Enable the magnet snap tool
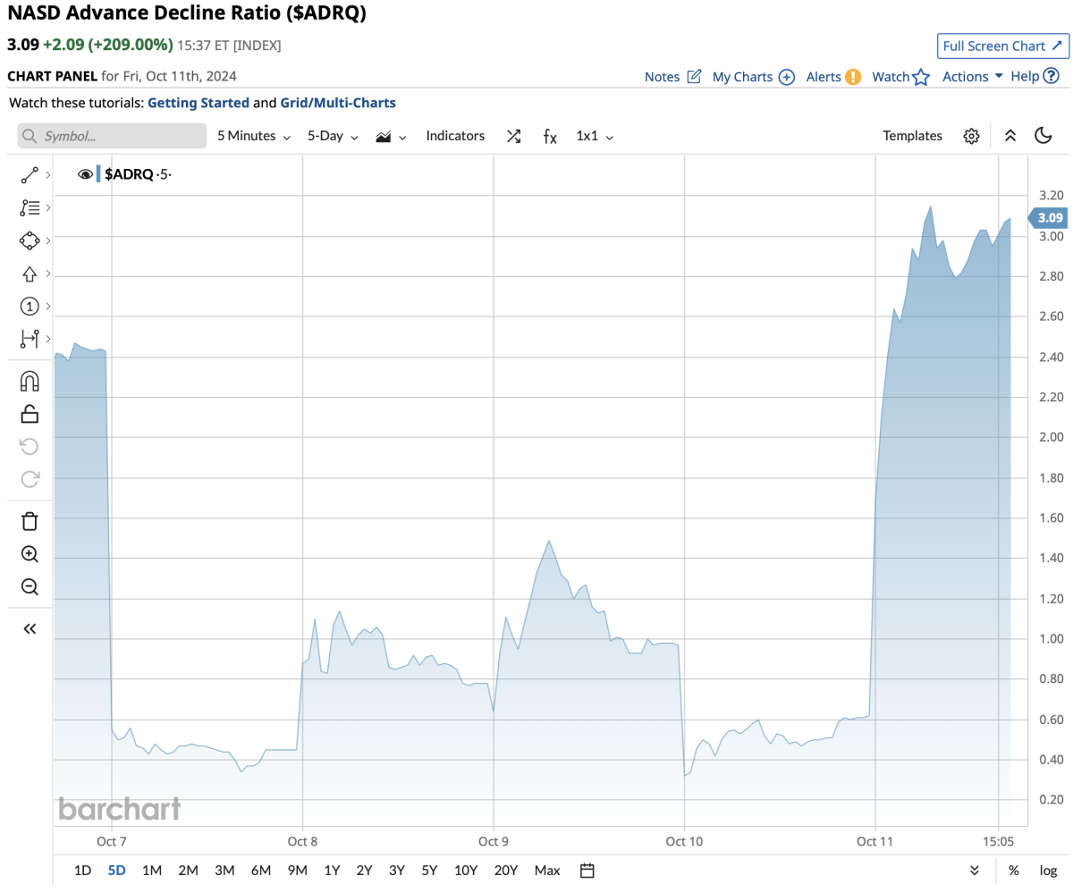The width and height of the screenshot is (1073, 893). 30,382
